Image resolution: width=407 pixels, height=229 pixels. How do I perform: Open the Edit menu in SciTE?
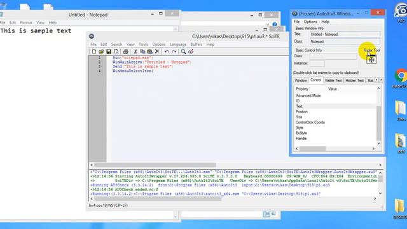(x=104, y=45)
